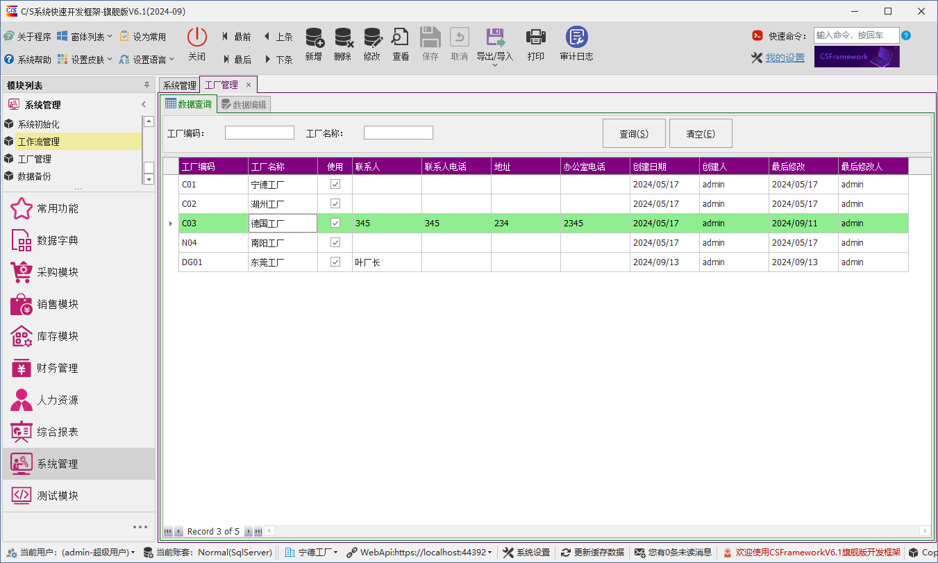938x563 pixels.
Task: Open the 常用功能 star module
Action: (x=79, y=208)
